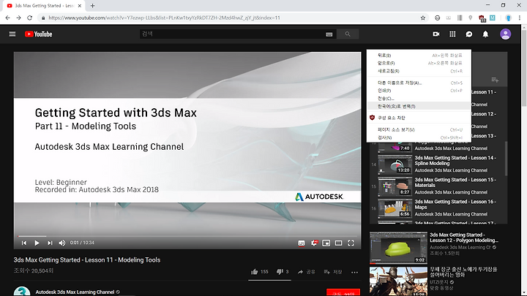The width and height of the screenshot is (527, 296).
Task: Click the 7:40 playlist thumbnail
Action: coord(395,147)
